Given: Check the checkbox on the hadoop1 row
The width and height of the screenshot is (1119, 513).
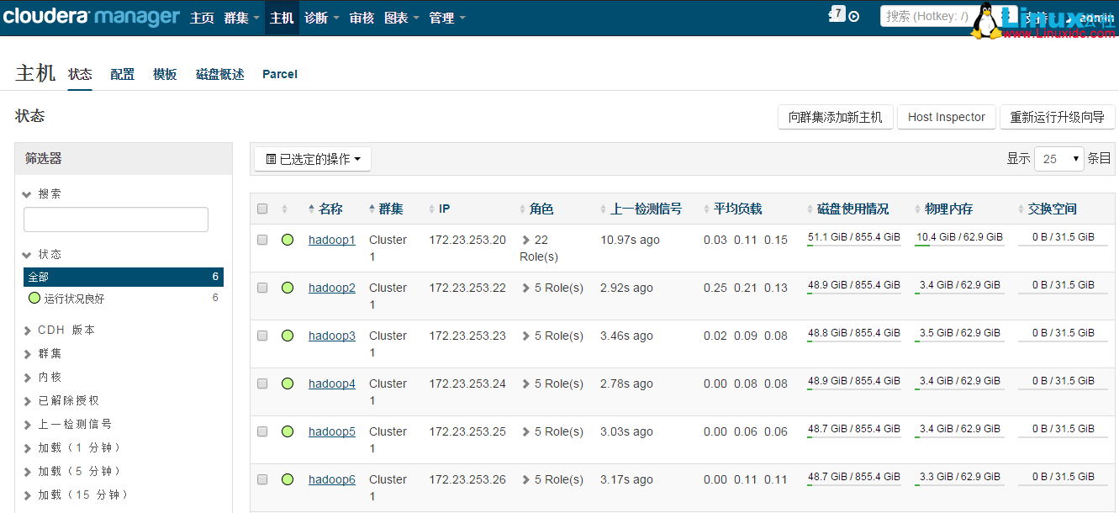Looking at the screenshot, I should click(x=261, y=239).
